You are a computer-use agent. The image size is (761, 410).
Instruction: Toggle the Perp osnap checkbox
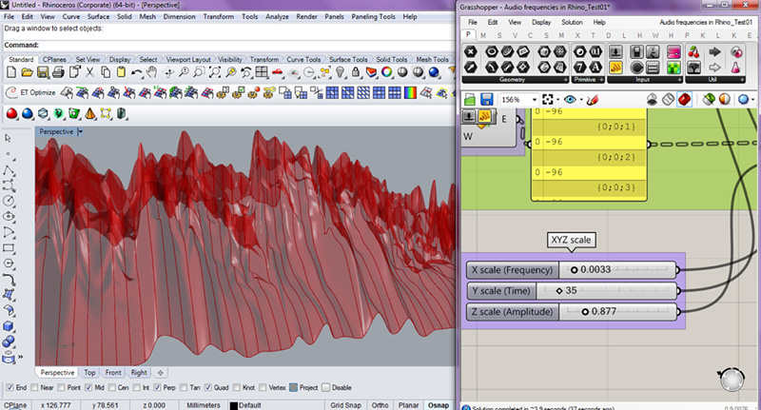[x=157, y=387]
